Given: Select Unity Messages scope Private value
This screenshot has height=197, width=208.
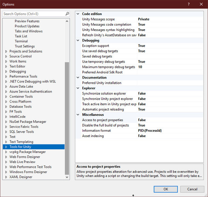Looking at the screenshot, I should (170, 19).
